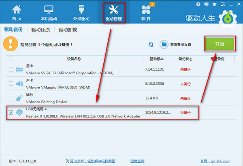
Task: Click 查看备份设置 text link
Action: [181, 45]
